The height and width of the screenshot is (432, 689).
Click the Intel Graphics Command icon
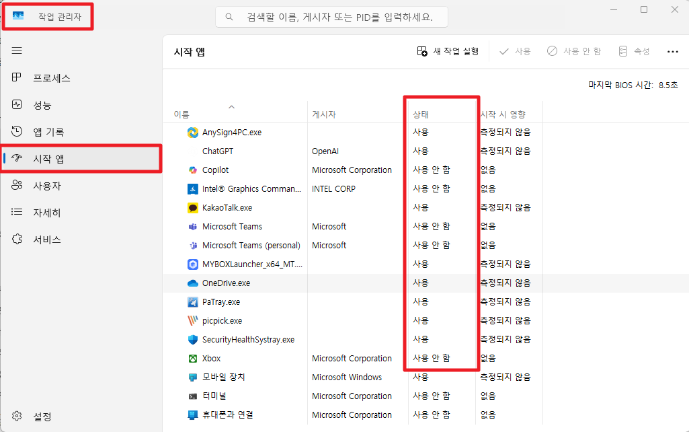192,188
